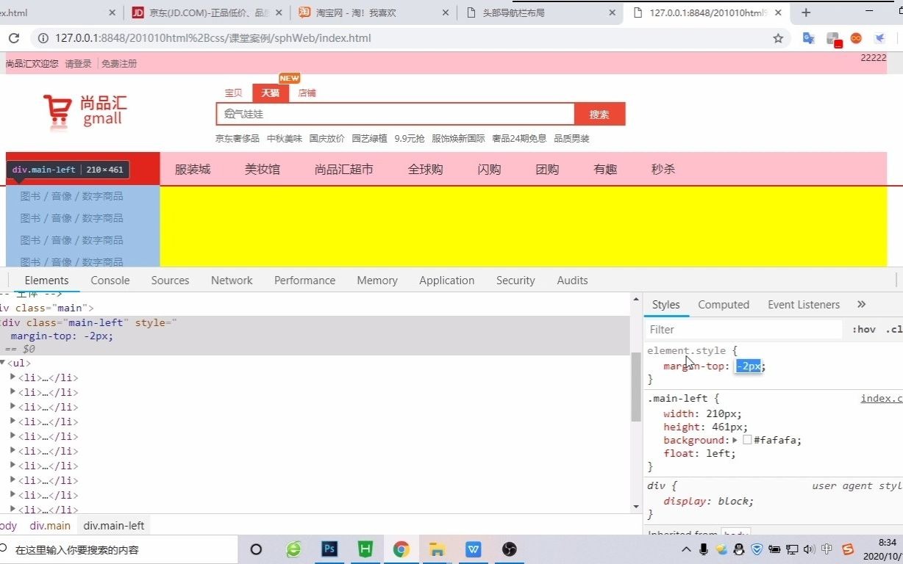Click the speaker volume icon in system tray

809,549
